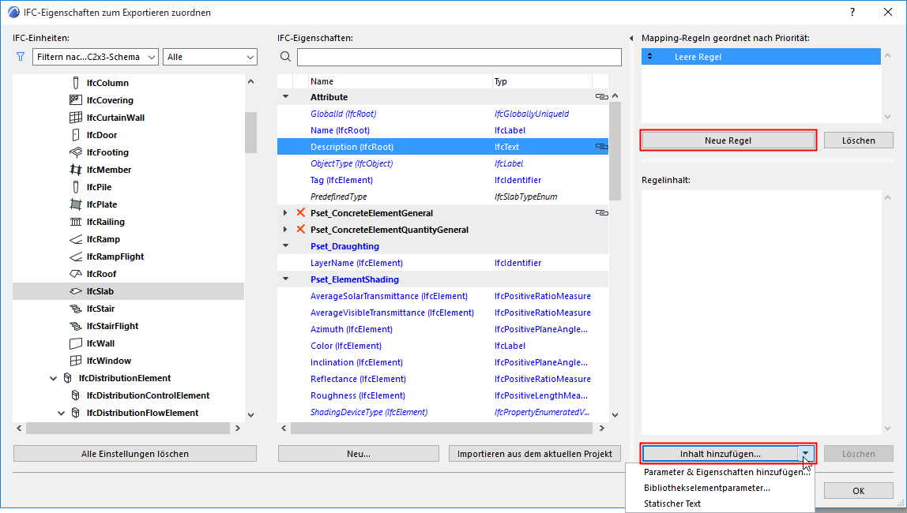The image size is (907, 513).
Task: Click the search magnifier icon
Action: pyautogui.click(x=285, y=57)
